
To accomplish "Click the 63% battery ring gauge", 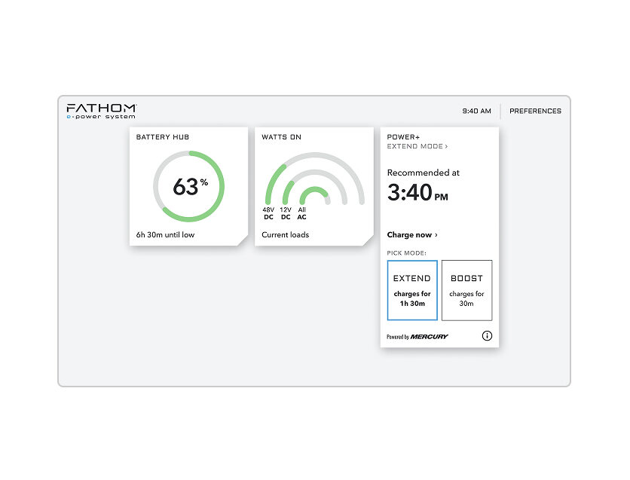I will click(x=188, y=186).
